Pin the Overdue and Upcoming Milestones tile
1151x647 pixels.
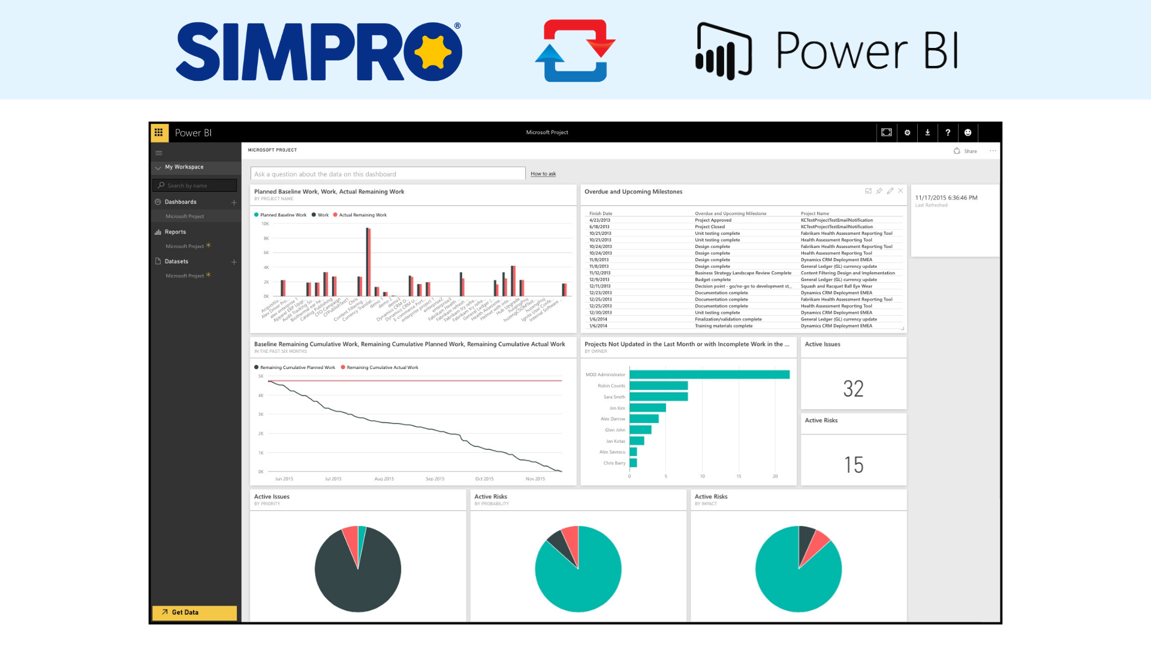[x=879, y=191]
